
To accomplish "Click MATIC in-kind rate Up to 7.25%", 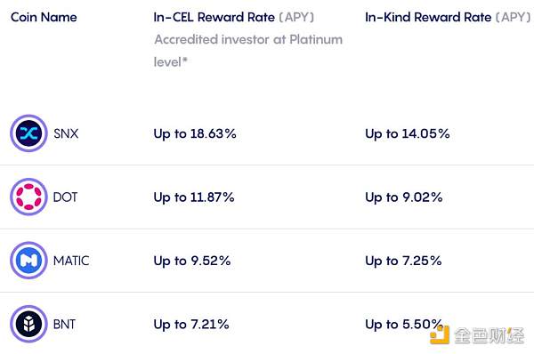I will [403, 261].
